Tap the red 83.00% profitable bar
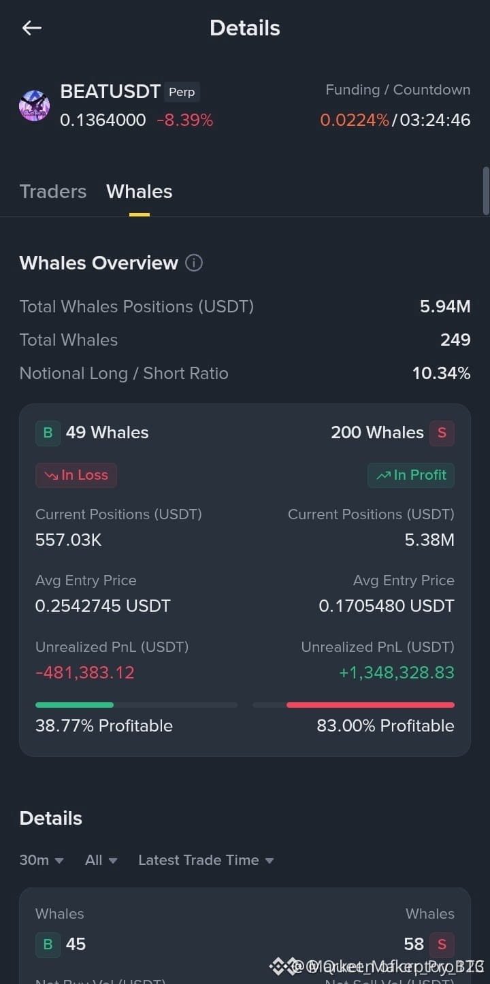This screenshot has width=490, height=984. tap(354, 705)
